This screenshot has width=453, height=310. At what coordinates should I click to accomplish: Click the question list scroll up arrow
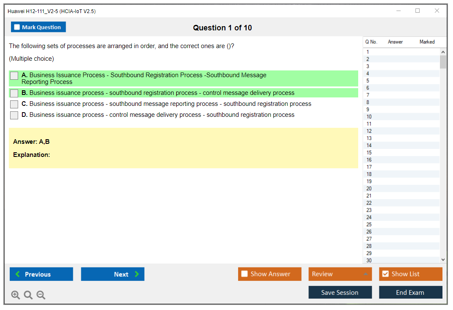click(x=442, y=52)
